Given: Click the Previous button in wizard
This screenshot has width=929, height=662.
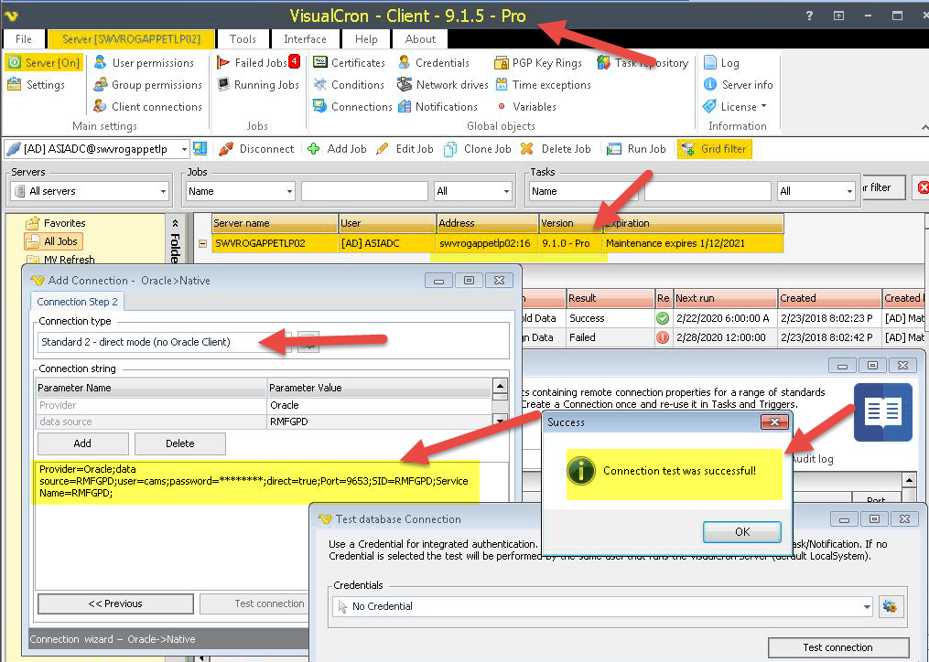Looking at the screenshot, I should pos(115,603).
